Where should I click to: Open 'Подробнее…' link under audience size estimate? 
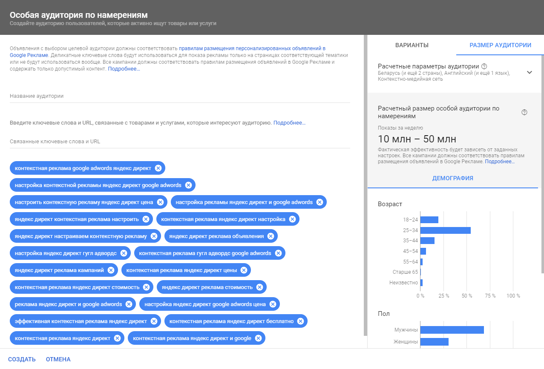(x=500, y=162)
